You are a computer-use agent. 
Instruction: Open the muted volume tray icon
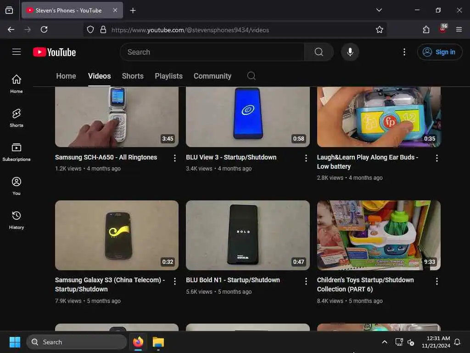(411, 342)
